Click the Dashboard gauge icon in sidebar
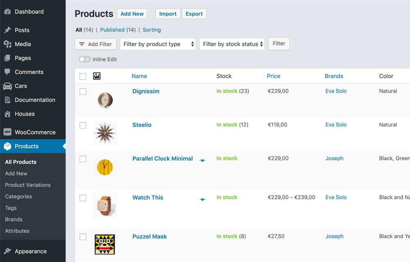Screen dimensions: 410x262 tap(7, 11)
